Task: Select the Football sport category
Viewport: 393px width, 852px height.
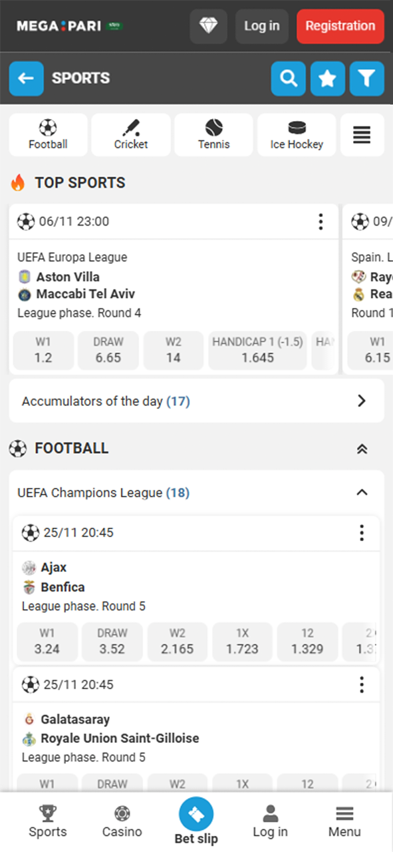Action: (47, 134)
